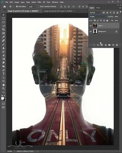This screenshot has width=122, height=153.
Task: Add a layer style with the fx icon
Action: (x=98, y=45)
